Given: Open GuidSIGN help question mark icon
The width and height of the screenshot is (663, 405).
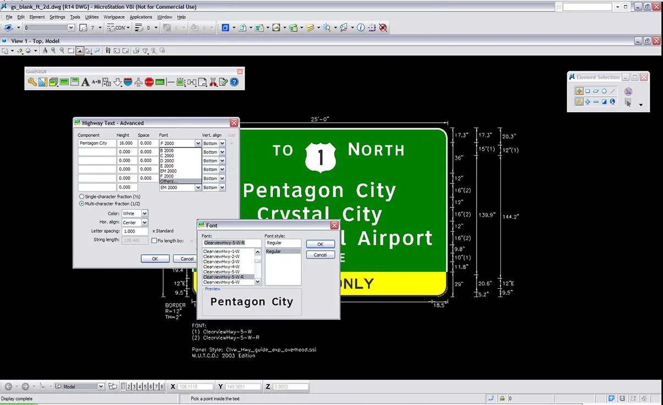Looking at the screenshot, I should [234, 82].
